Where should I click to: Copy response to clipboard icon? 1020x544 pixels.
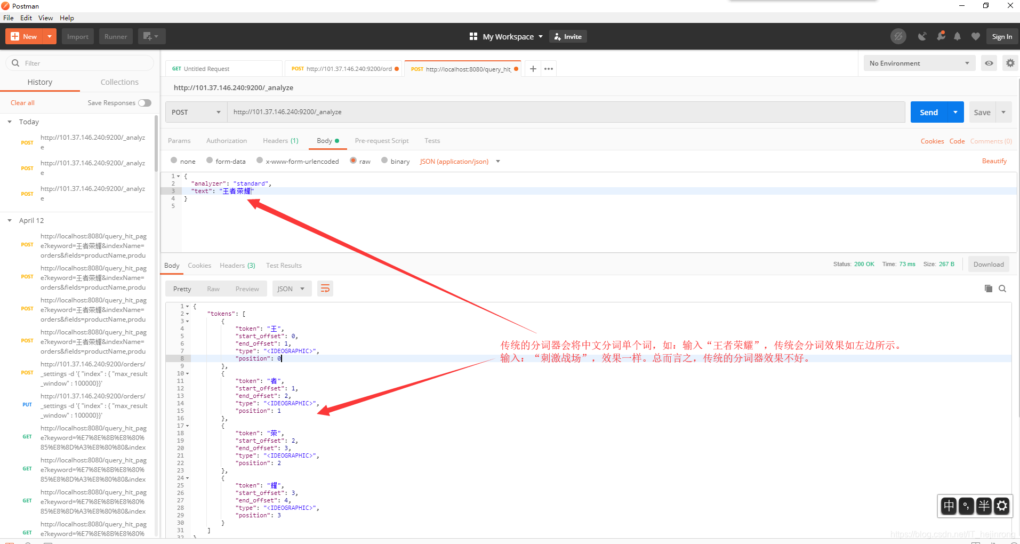click(x=989, y=289)
